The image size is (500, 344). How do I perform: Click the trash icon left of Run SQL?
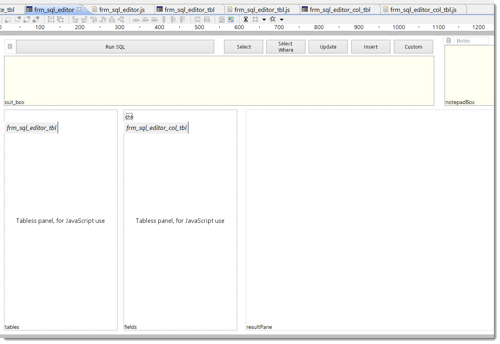10,47
